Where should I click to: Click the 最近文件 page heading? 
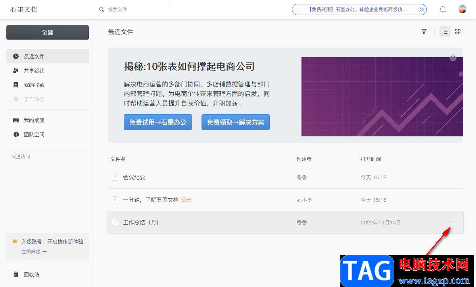point(121,32)
